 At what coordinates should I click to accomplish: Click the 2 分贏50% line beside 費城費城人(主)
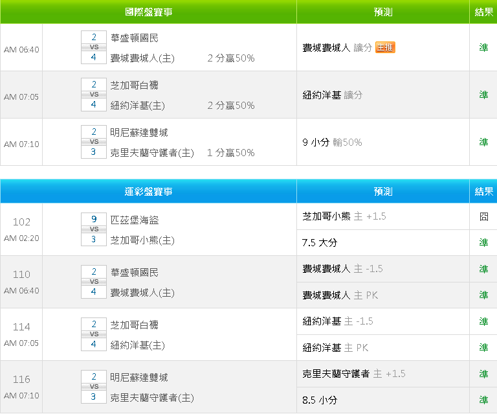point(231,58)
